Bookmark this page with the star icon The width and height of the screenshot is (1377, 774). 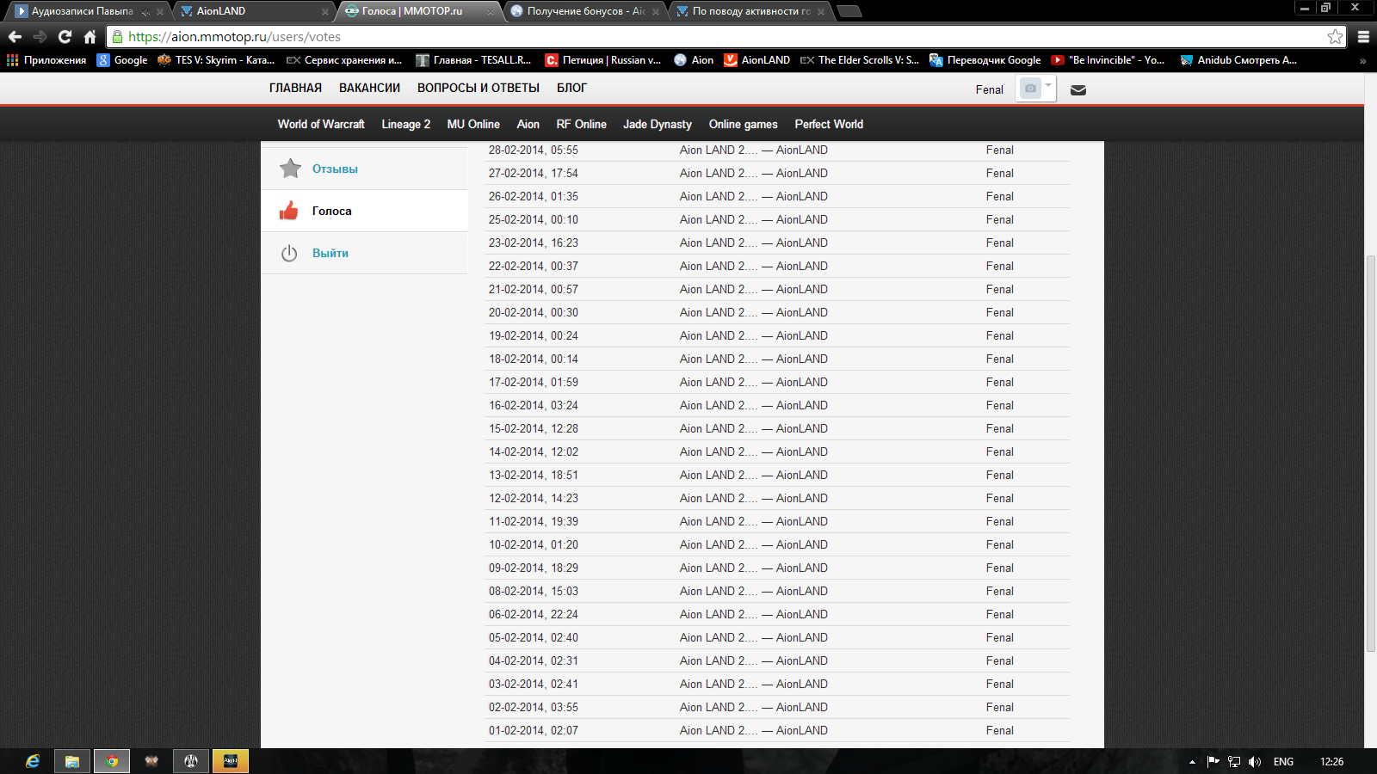[1335, 36]
